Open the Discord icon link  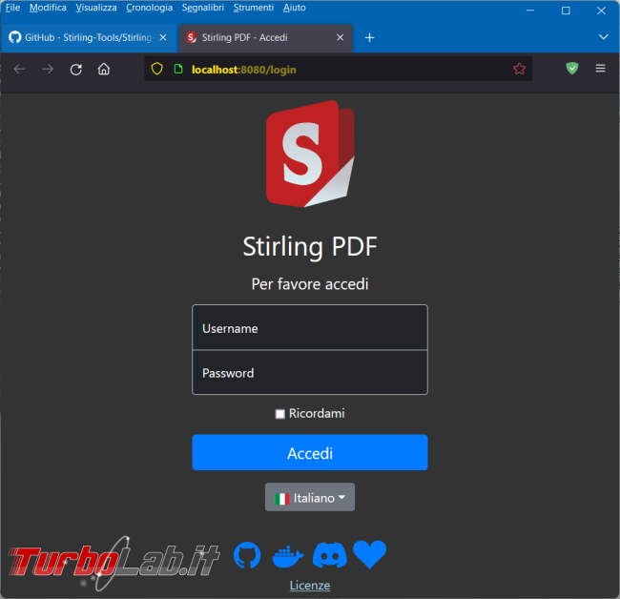tap(330, 555)
